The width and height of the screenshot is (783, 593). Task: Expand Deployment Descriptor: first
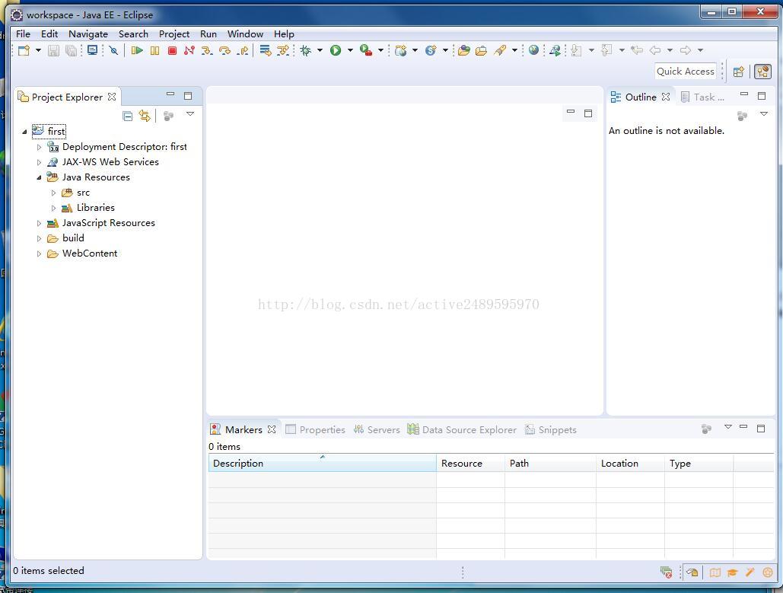pyautogui.click(x=39, y=147)
